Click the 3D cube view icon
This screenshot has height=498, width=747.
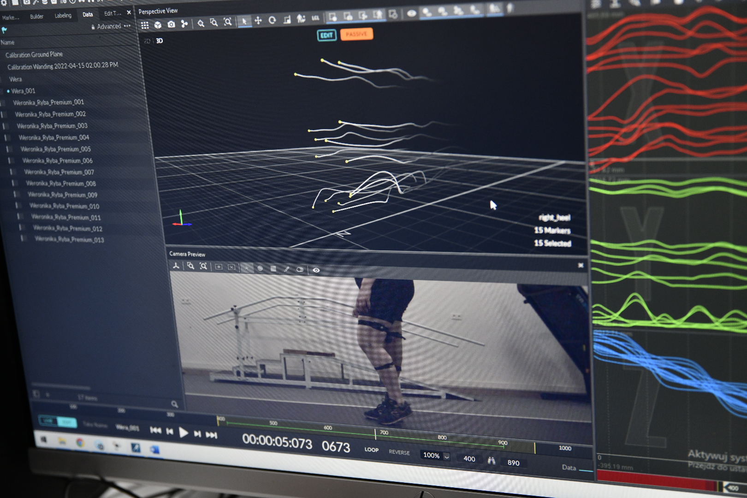click(158, 25)
